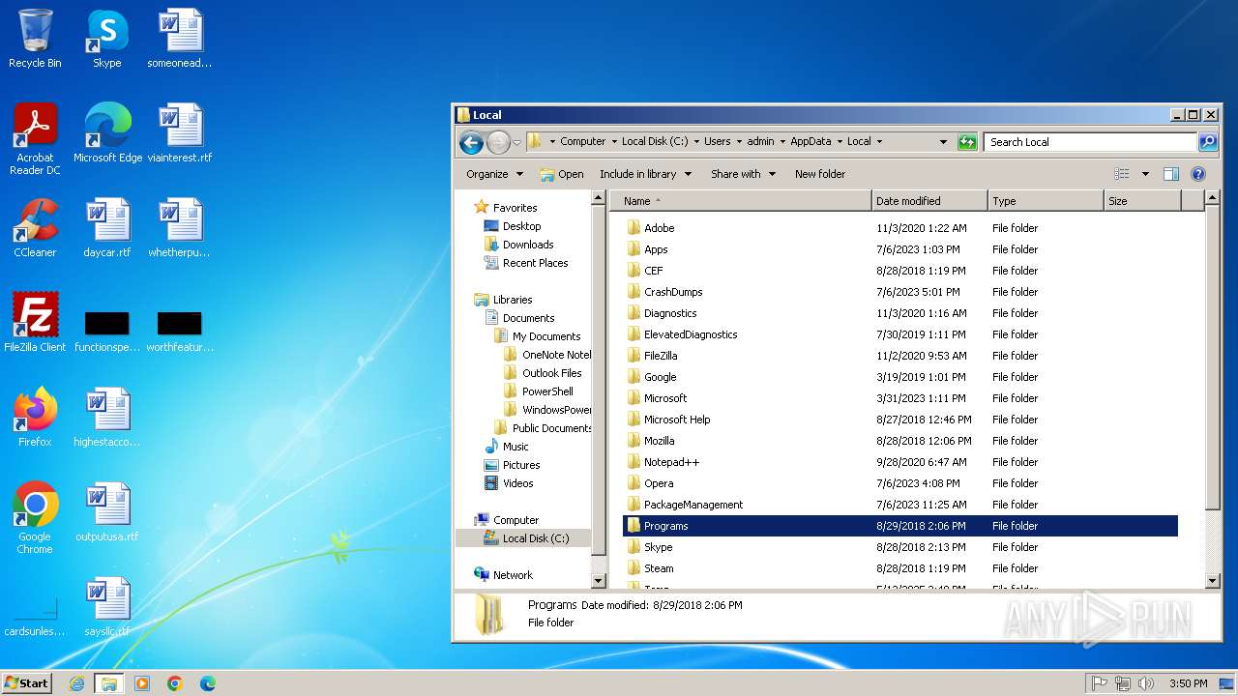Select the daycar.rtf desktop file
The image size is (1238, 696).
pyautogui.click(x=107, y=227)
